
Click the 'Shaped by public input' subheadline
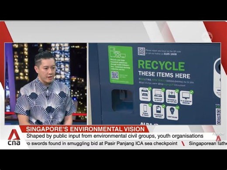click(x=115, y=136)
